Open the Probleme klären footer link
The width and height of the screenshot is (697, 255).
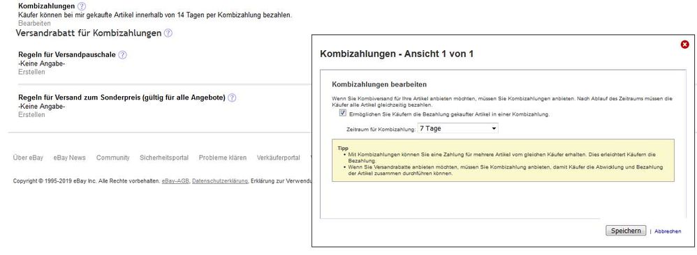point(223,157)
